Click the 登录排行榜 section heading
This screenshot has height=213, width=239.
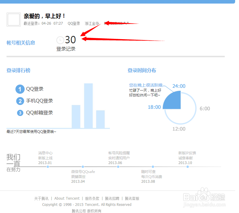coord(18,71)
